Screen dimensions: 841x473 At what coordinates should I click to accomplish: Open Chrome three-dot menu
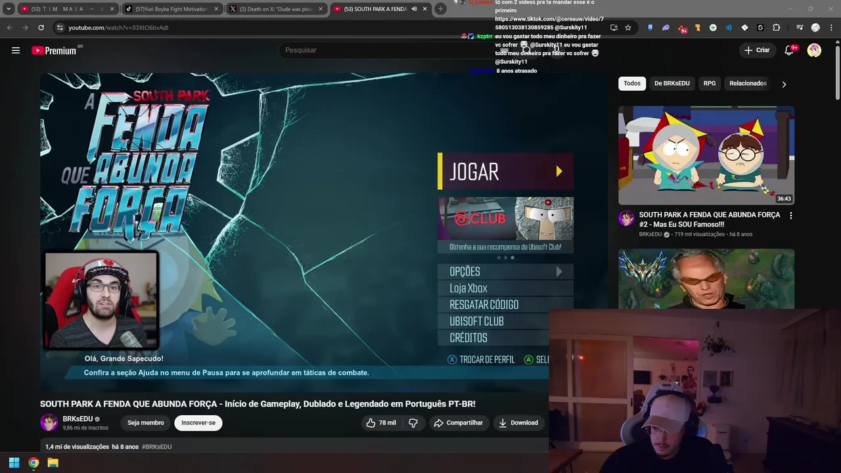click(x=831, y=28)
